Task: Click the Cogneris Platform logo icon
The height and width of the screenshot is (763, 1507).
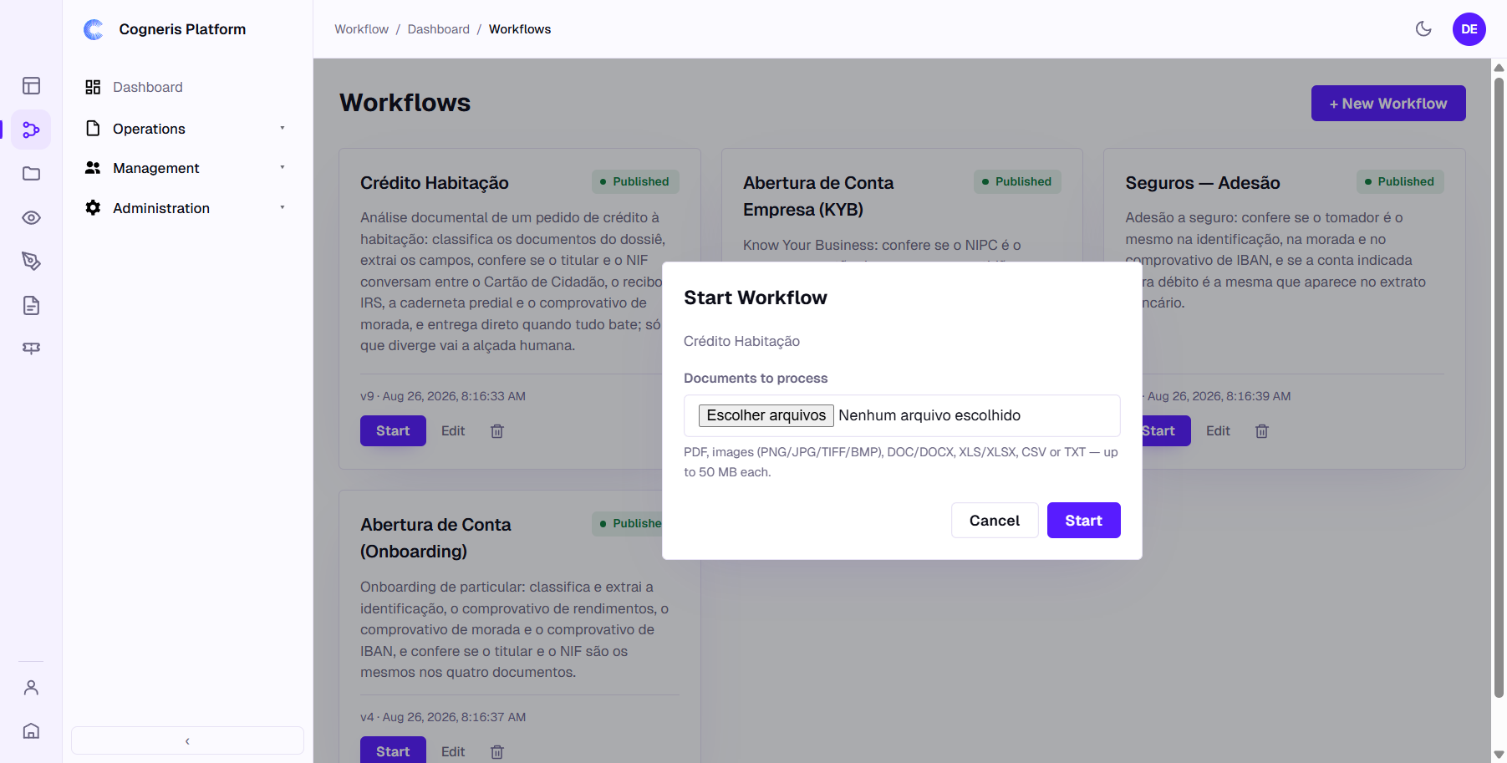Action: pyautogui.click(x=94, y=29)
